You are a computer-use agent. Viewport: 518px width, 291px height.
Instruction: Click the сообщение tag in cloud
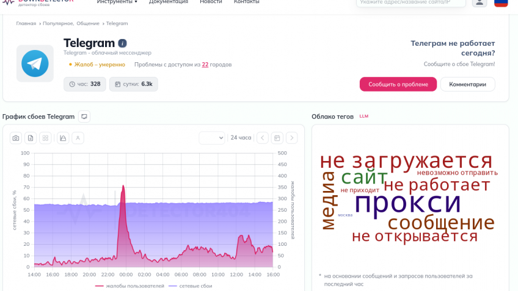pyautogui.click(x=441, y=223)
